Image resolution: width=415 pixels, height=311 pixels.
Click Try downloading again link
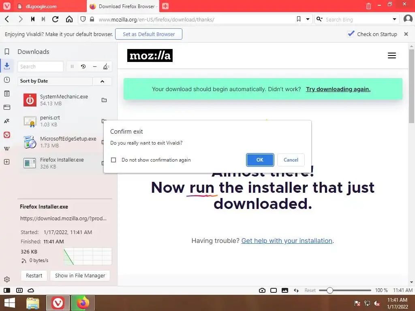point(338,89)
